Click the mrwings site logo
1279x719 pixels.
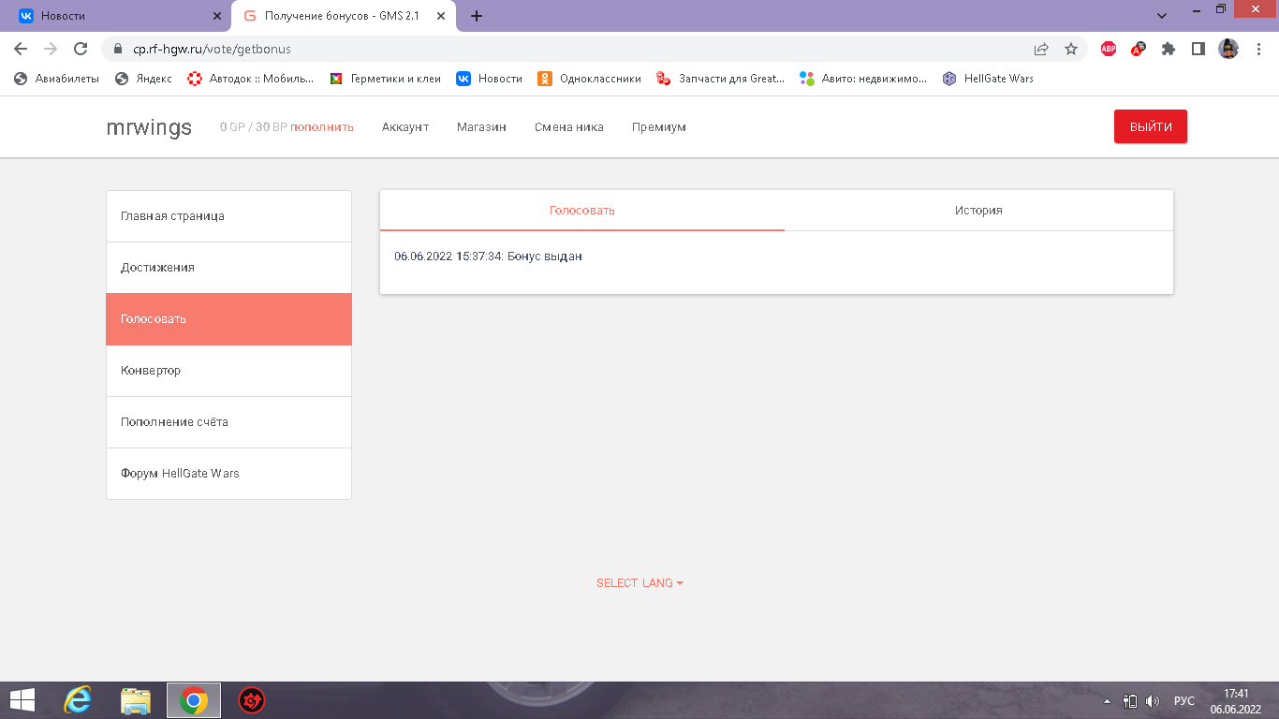[x=149, y=127]
